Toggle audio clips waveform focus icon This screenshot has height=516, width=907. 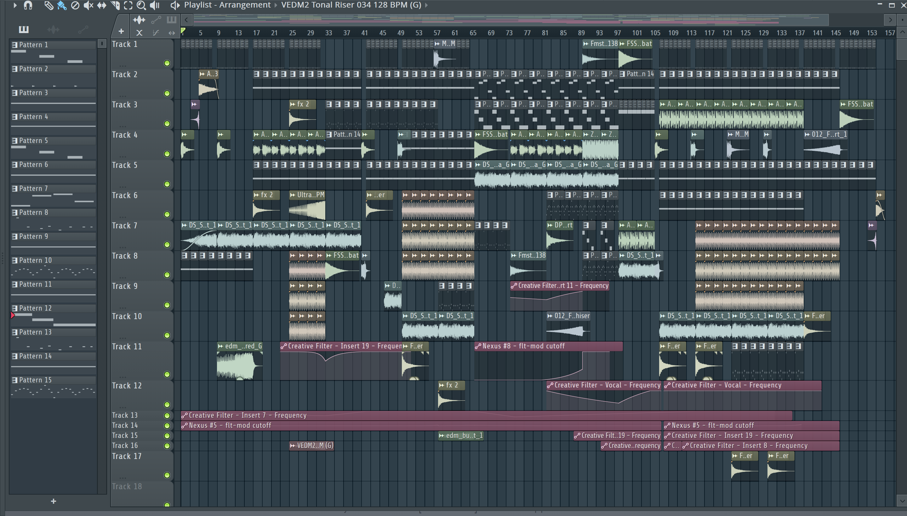[139, 20]
